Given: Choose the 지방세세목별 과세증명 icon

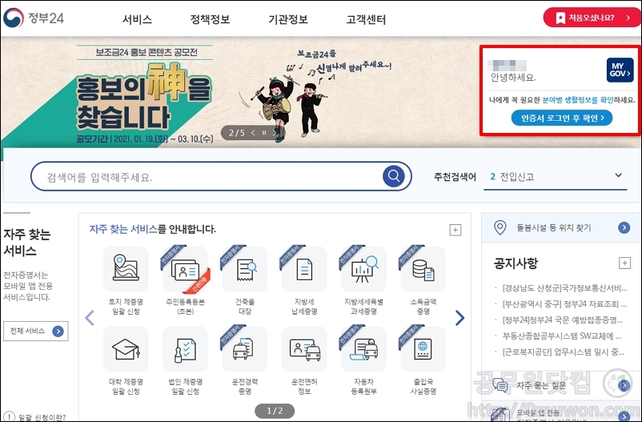Looking at the screenshot, I should click(363, 269).
